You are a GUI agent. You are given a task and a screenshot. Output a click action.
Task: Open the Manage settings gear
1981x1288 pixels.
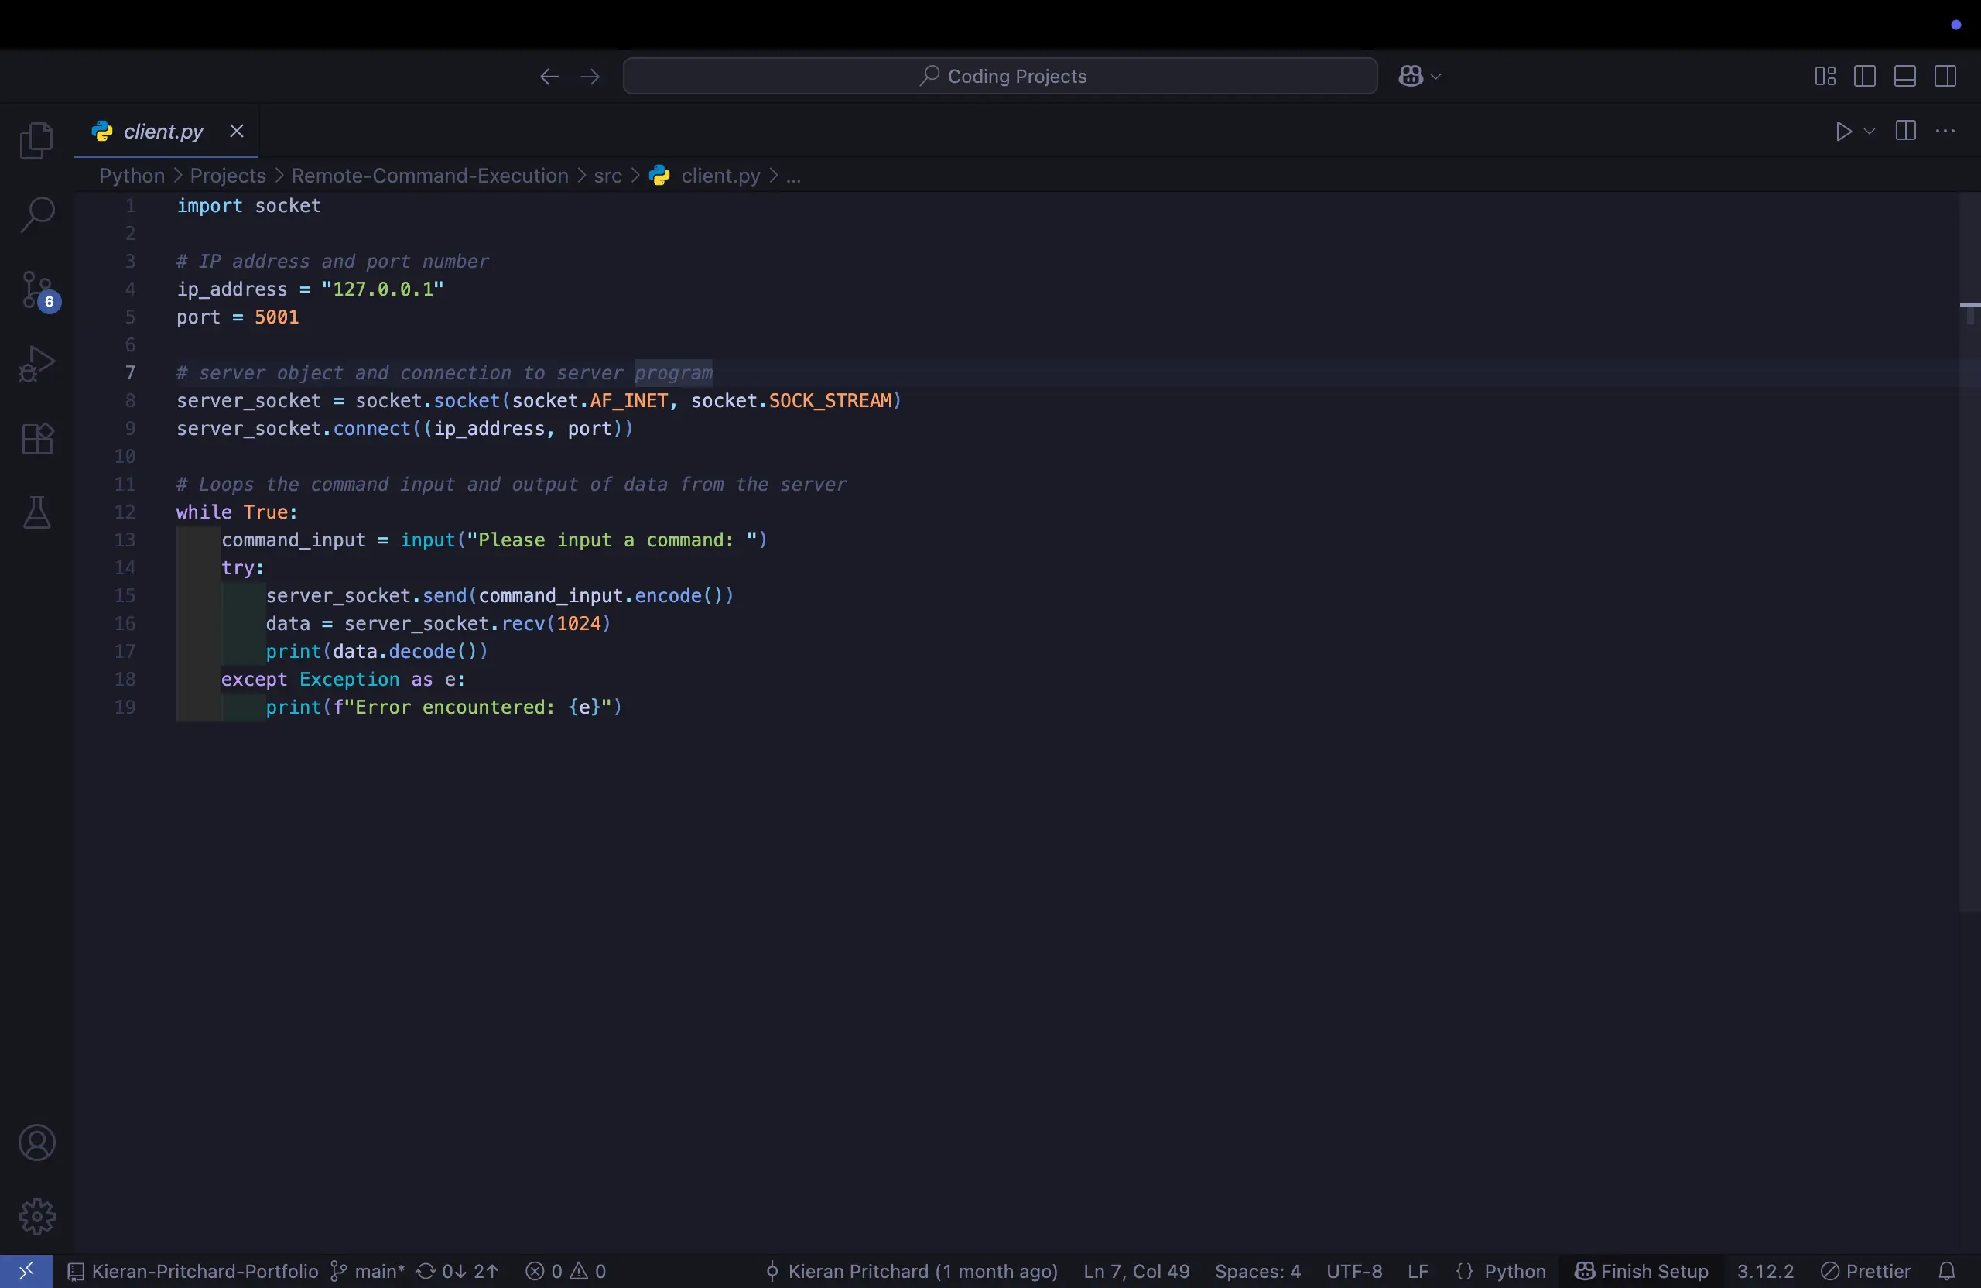point(36,1216)
